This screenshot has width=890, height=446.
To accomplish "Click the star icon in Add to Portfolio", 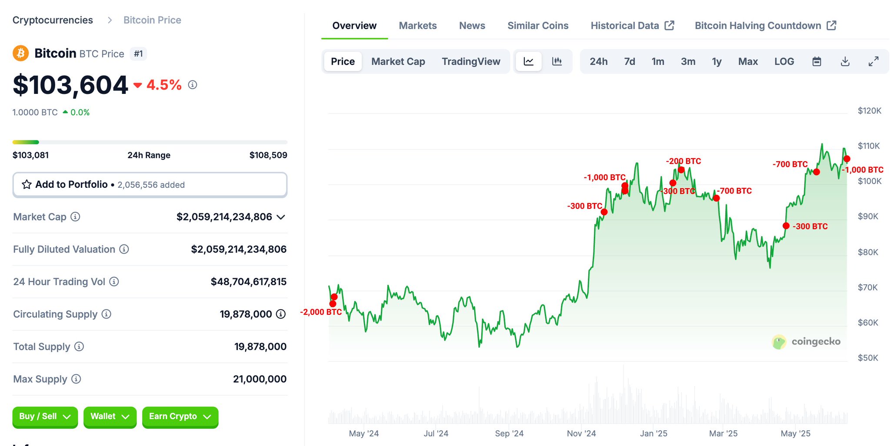I will 27,185.
